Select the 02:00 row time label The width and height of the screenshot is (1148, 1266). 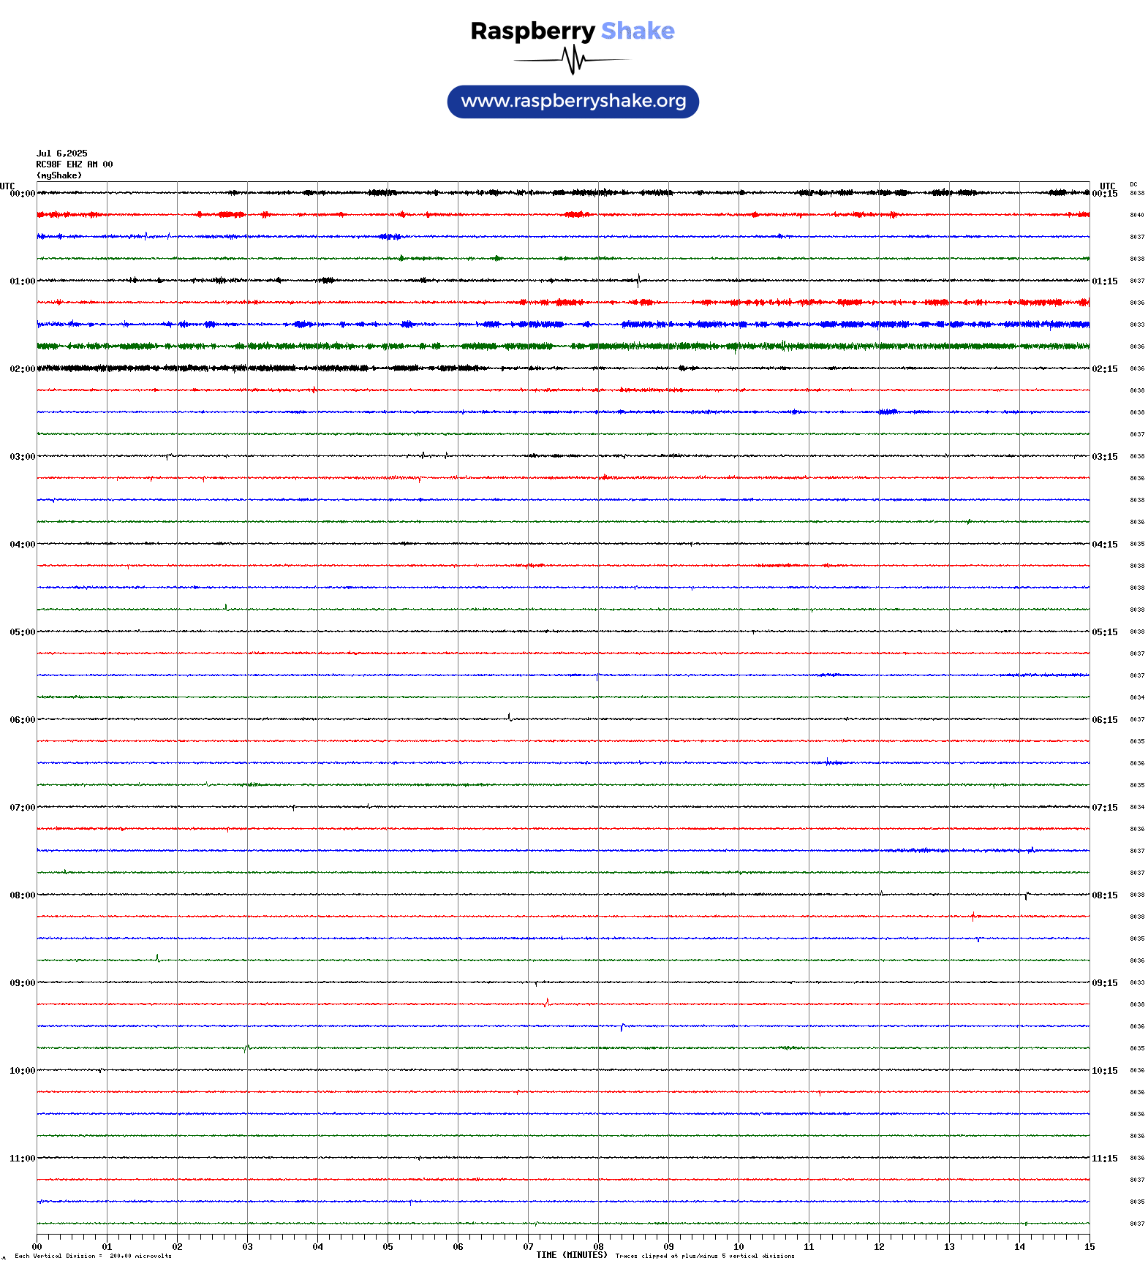(x=23, y=369)
